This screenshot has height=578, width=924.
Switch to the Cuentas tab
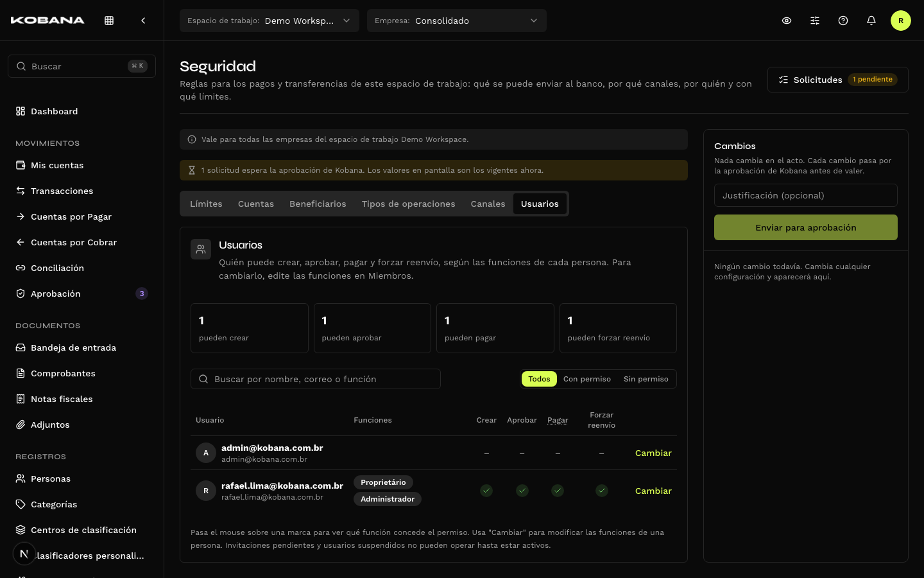pos(256,204)
